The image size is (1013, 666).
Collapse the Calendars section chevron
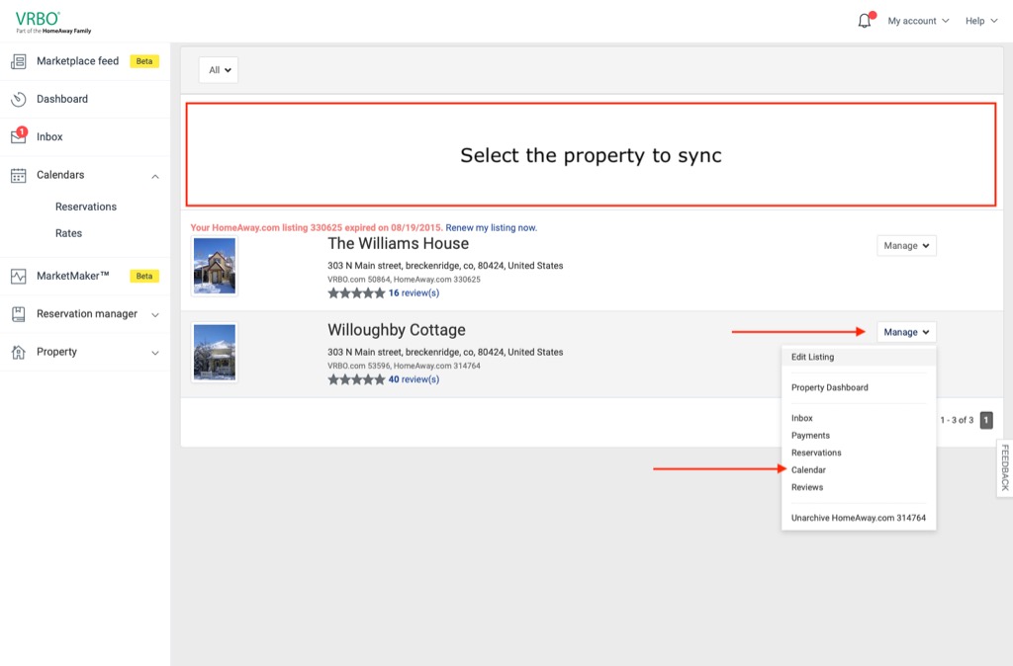155,176
